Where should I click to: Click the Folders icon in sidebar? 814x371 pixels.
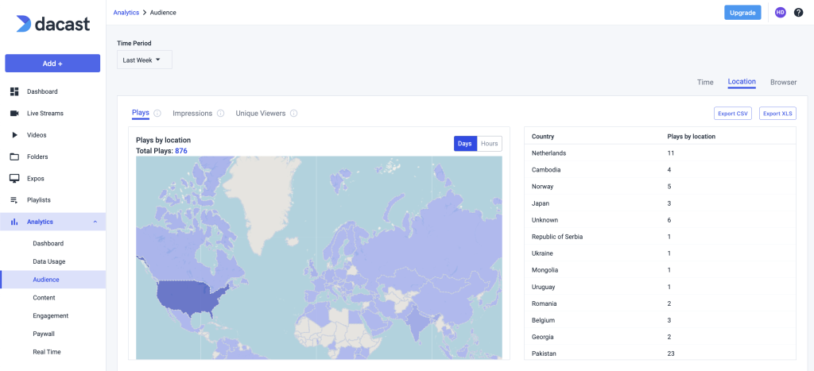(x=14, y=157)
